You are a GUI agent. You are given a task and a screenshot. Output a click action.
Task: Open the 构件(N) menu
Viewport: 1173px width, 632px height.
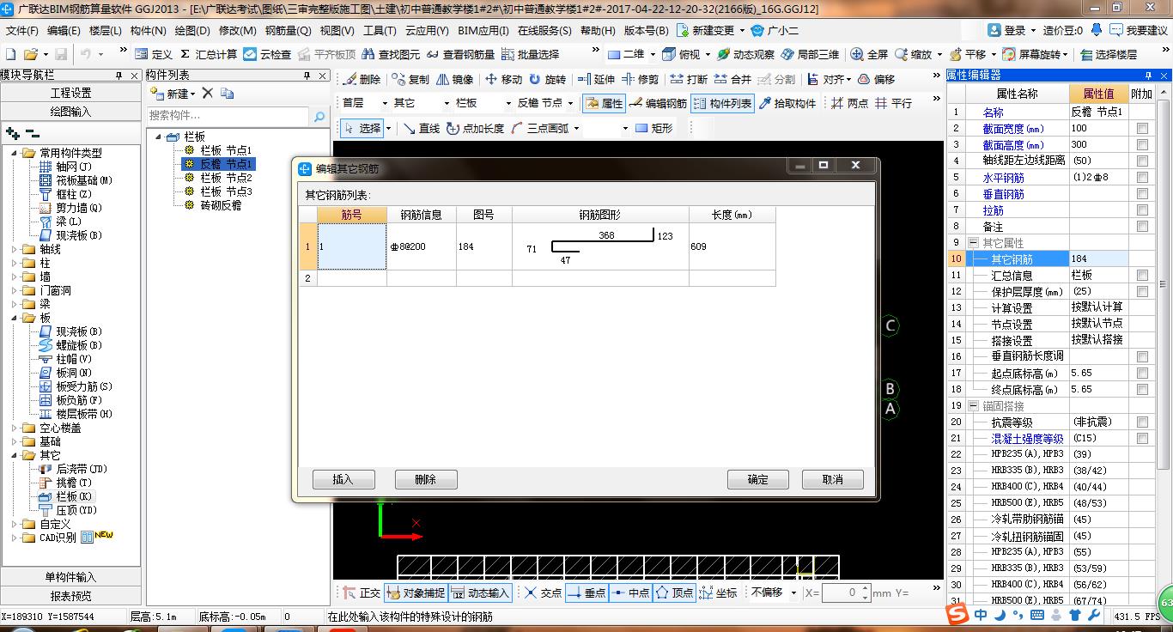[149, 30]
